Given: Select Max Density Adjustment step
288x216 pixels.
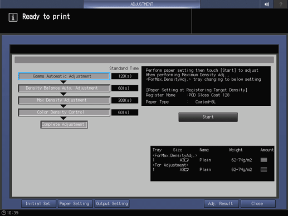Looking at the screenshot, I should coord(64,100).
